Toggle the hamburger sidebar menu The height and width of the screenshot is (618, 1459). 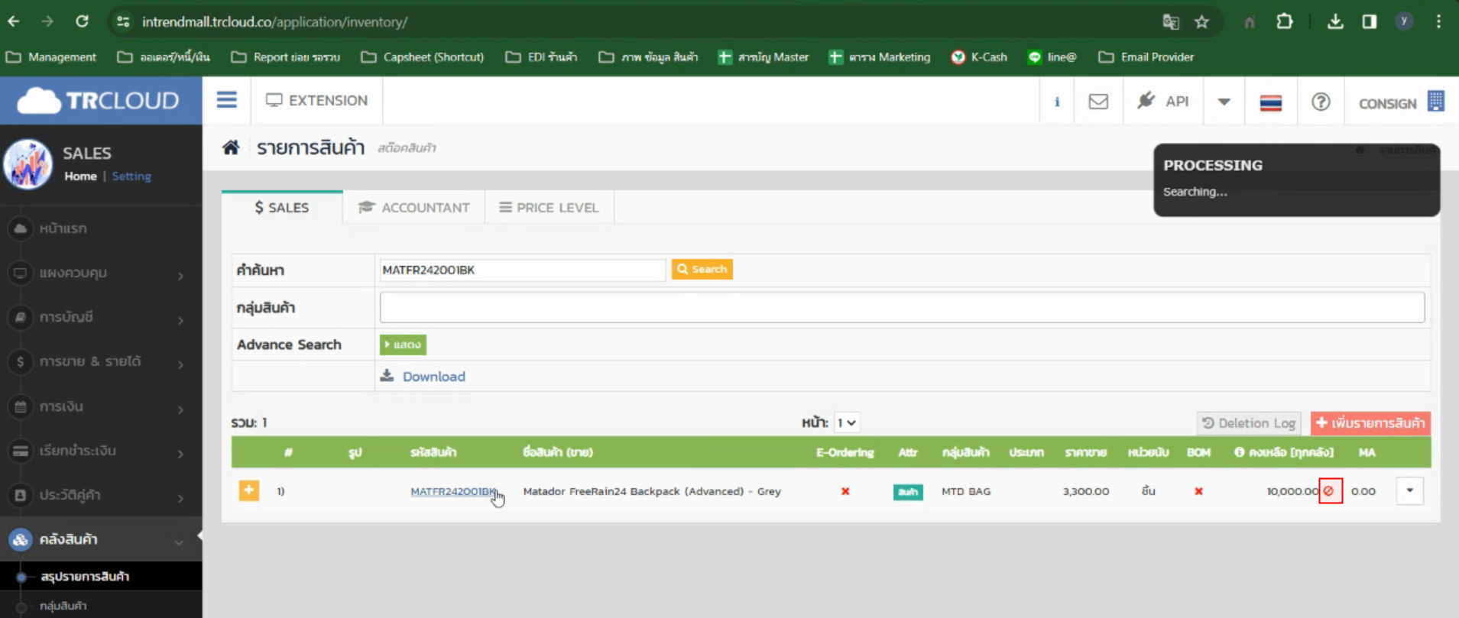226,100
